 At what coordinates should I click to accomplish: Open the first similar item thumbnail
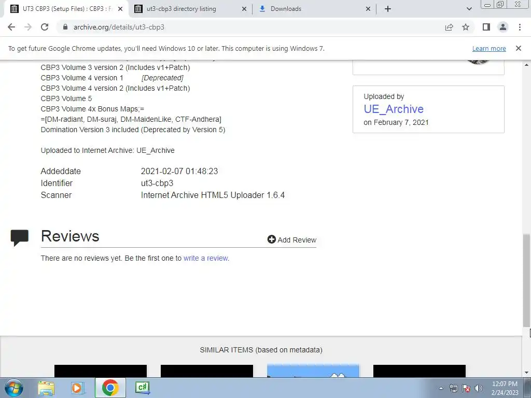pyautogui.click(x=101, y=371)
